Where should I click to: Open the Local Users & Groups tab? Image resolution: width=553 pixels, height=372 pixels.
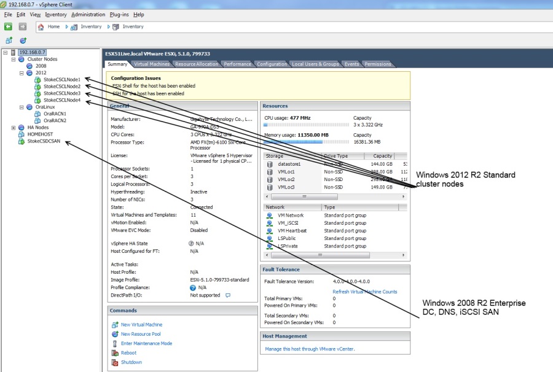[x=315, y=64]
